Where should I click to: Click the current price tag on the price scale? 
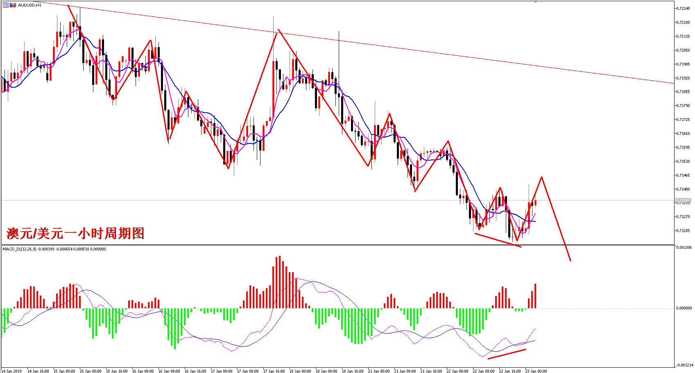coord(683,200)
